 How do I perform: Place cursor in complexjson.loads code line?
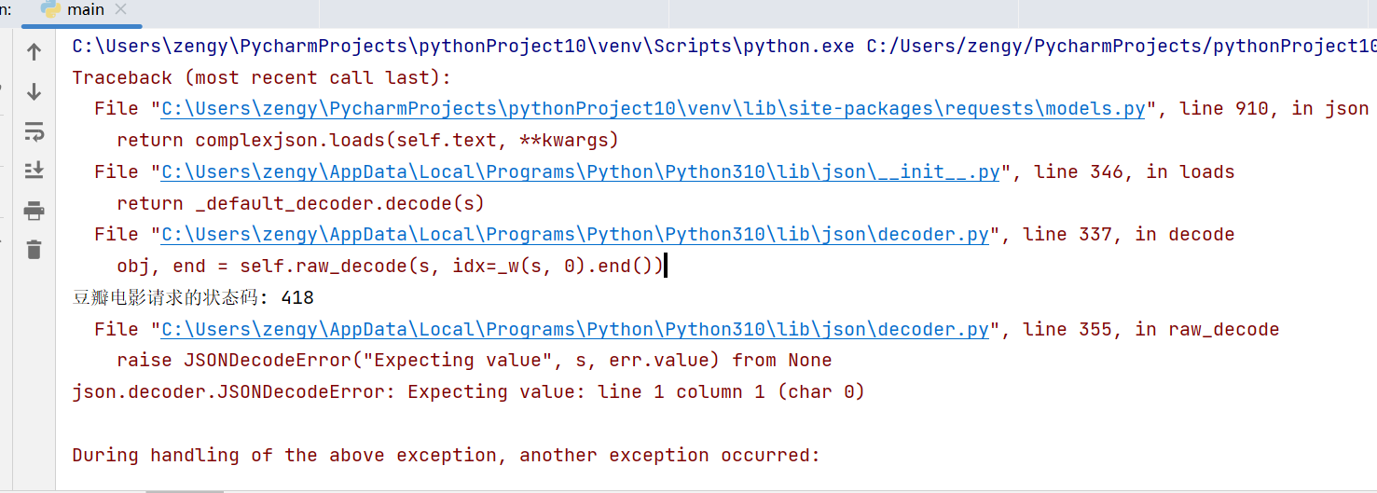(x=368, y=141)
